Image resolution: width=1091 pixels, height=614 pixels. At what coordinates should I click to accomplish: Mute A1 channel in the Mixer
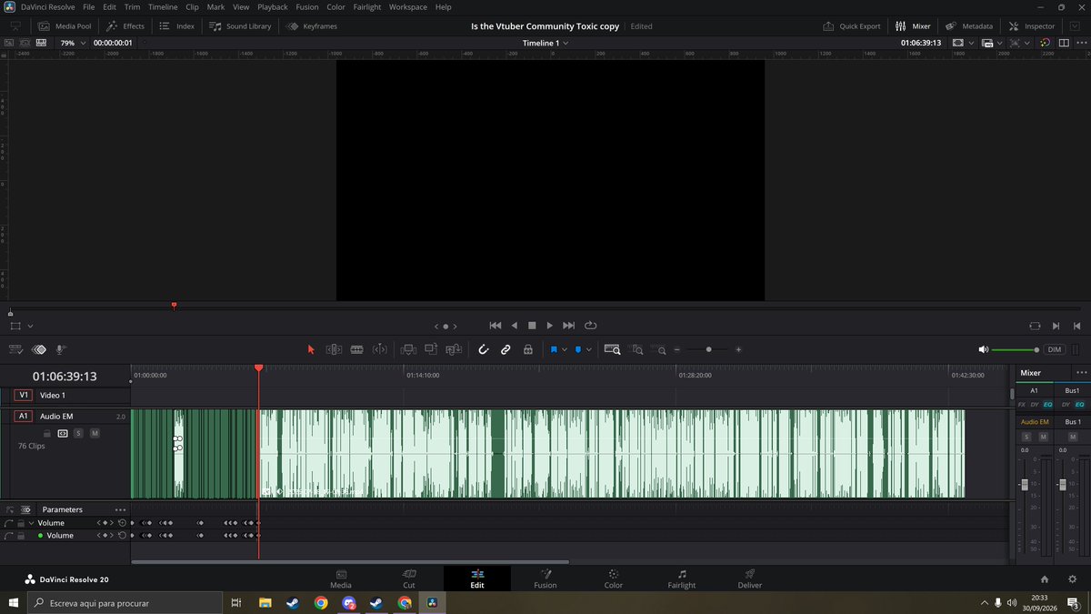(x=1043, y=438)
